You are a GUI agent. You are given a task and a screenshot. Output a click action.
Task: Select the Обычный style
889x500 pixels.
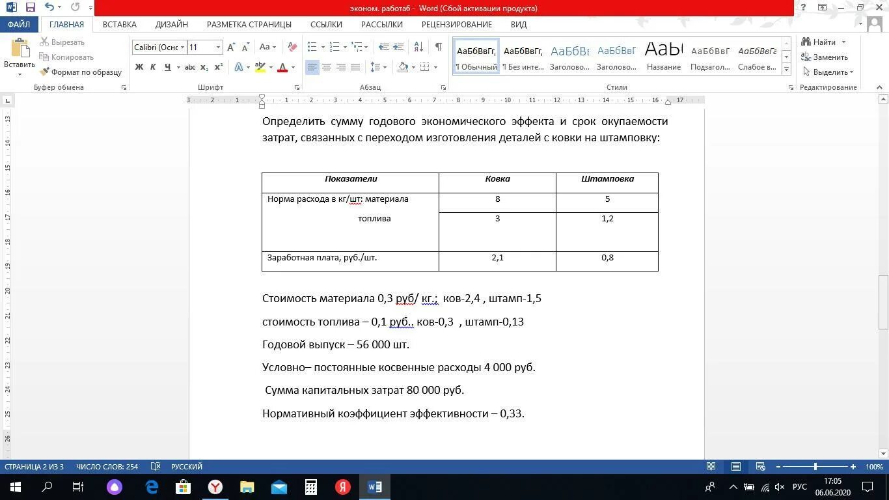(476, 57)
